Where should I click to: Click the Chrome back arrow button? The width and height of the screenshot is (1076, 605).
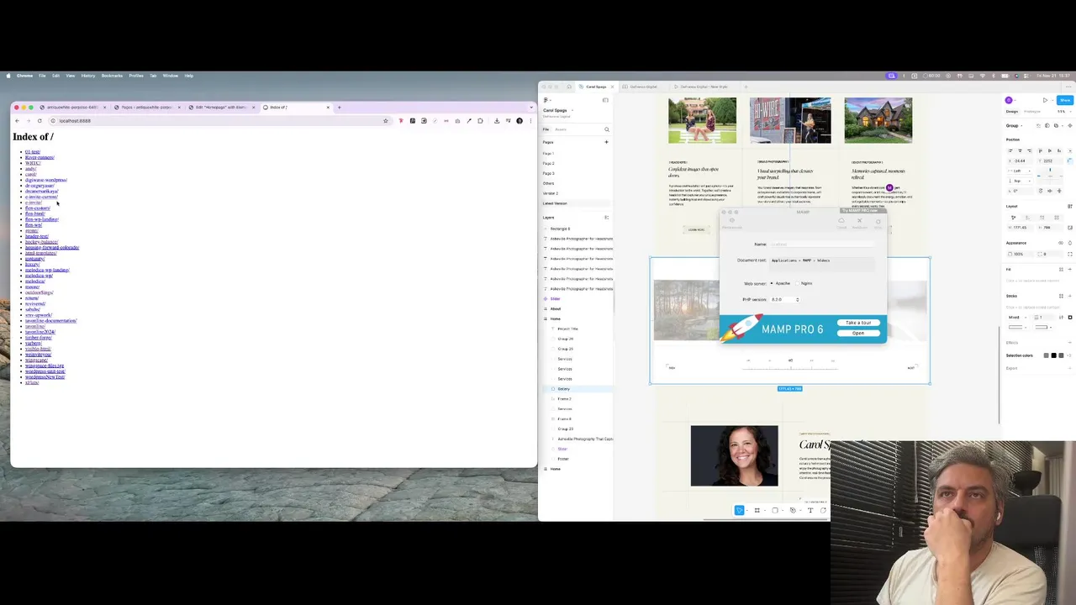(17, 121)
